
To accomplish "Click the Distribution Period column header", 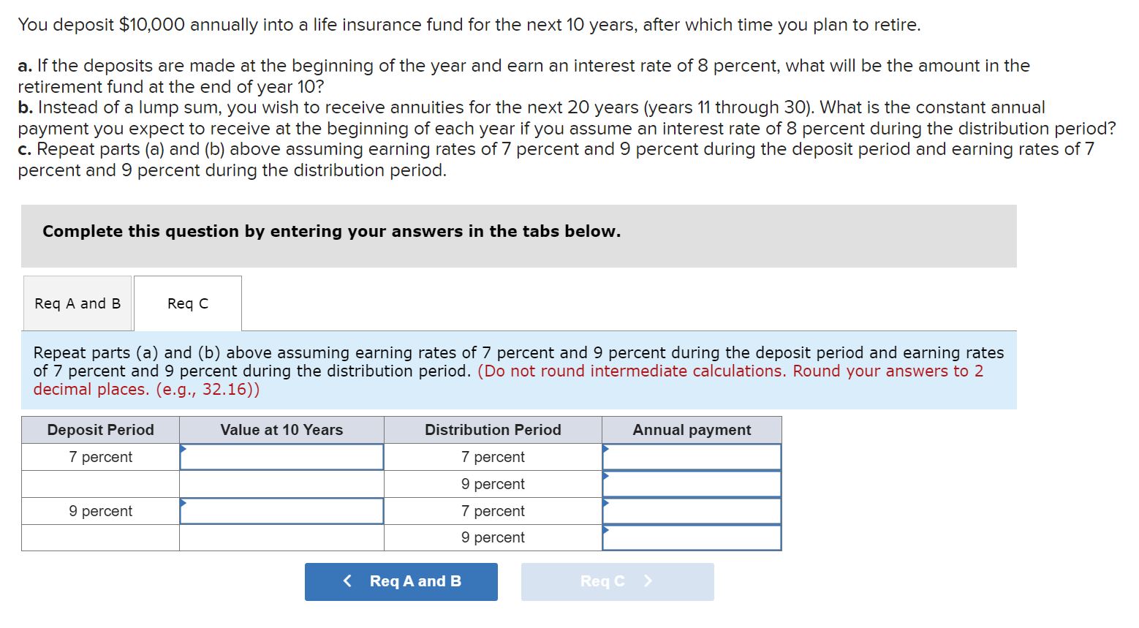I will click(x=492, y=430).
